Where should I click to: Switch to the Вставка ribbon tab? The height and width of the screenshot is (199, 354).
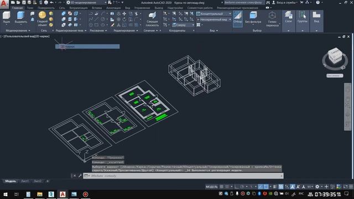[97, 8]
